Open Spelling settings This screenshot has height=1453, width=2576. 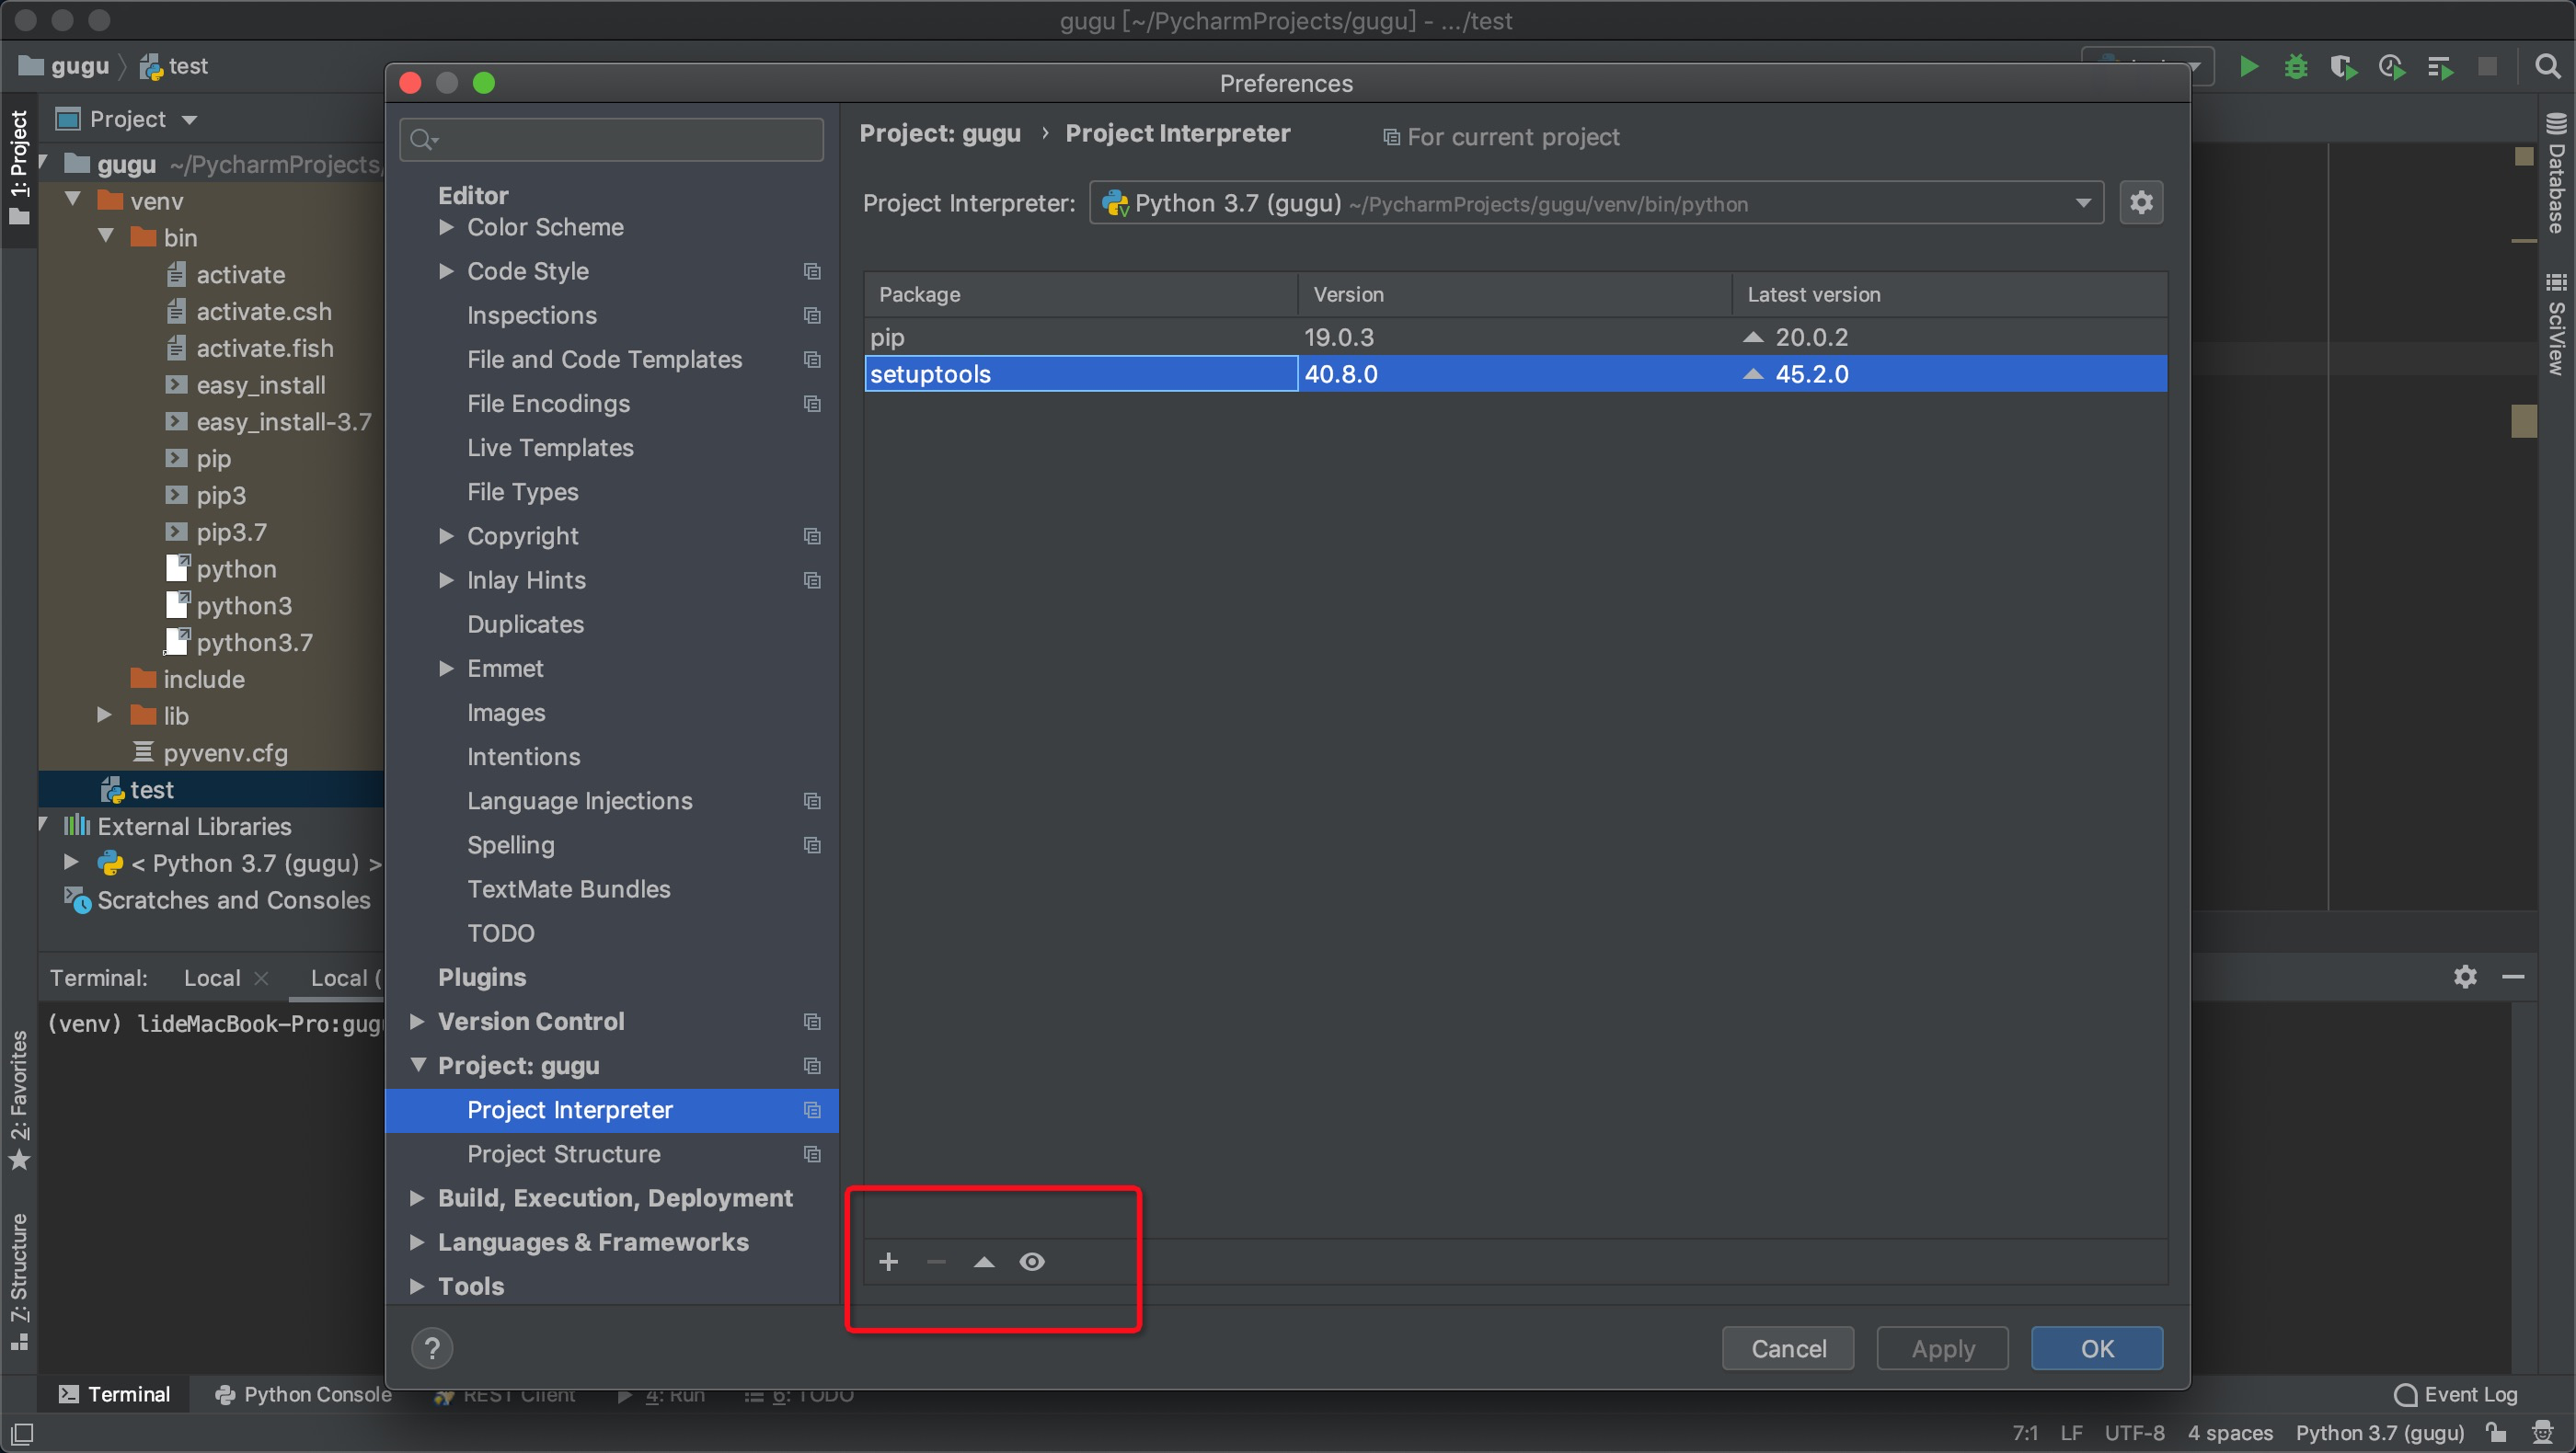[511, 845]
